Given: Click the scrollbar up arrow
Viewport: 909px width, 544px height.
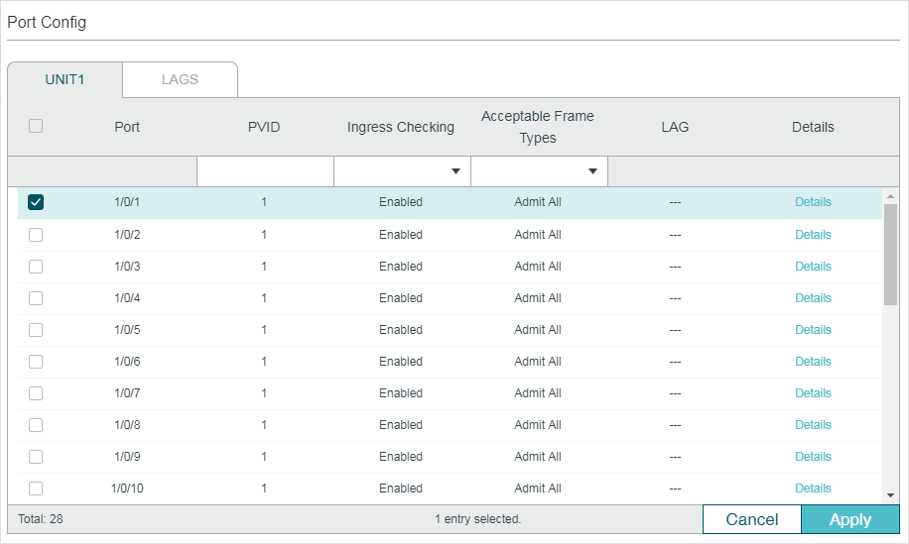Looking at the screenshot, I should [x=890, y=196].
